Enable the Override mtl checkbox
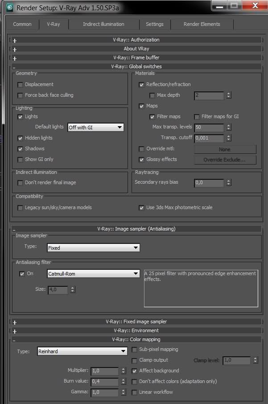268x404 pixels. point(141,149)
